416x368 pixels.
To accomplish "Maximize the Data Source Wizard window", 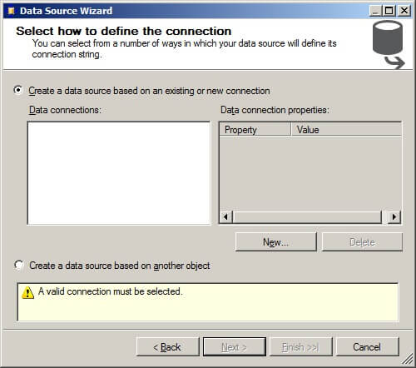I will (389, 11).
